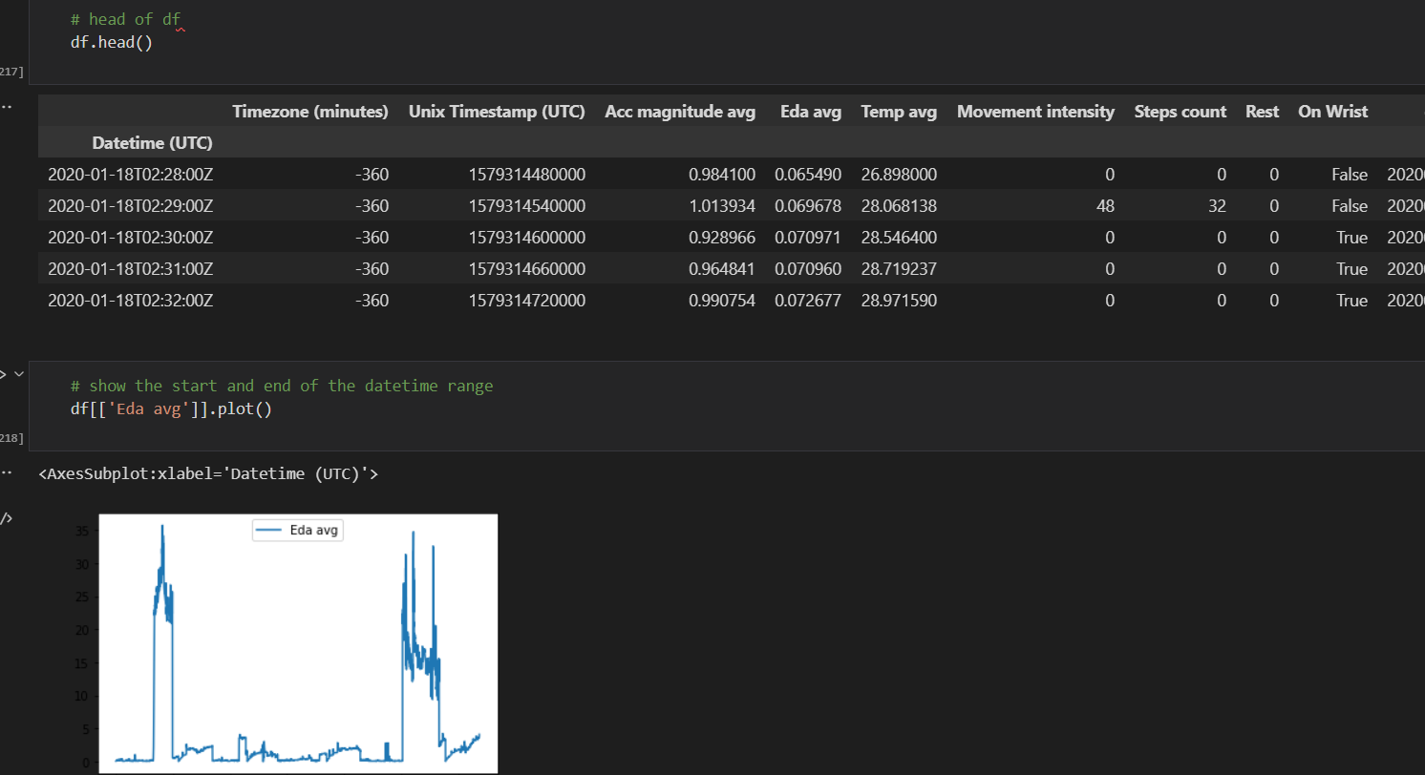1425x775 pixels.
Task: Click the Eda value 0.065490
Action: click(x=808, y=175)
